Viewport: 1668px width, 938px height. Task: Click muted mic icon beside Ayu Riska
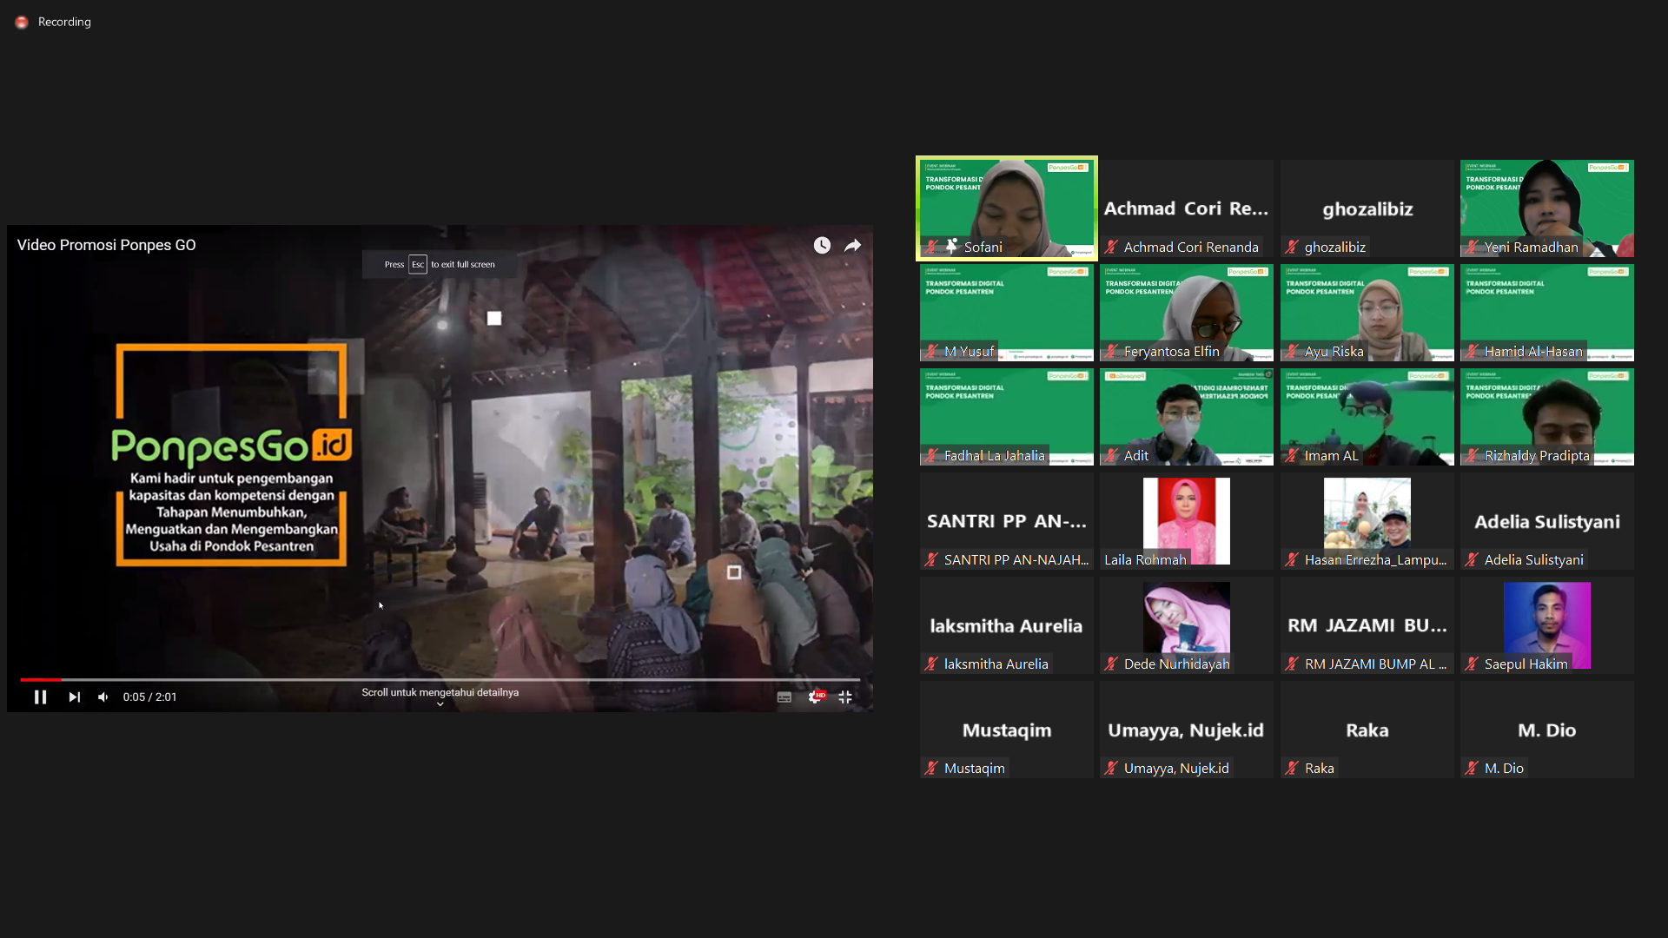click(1292, 351)
